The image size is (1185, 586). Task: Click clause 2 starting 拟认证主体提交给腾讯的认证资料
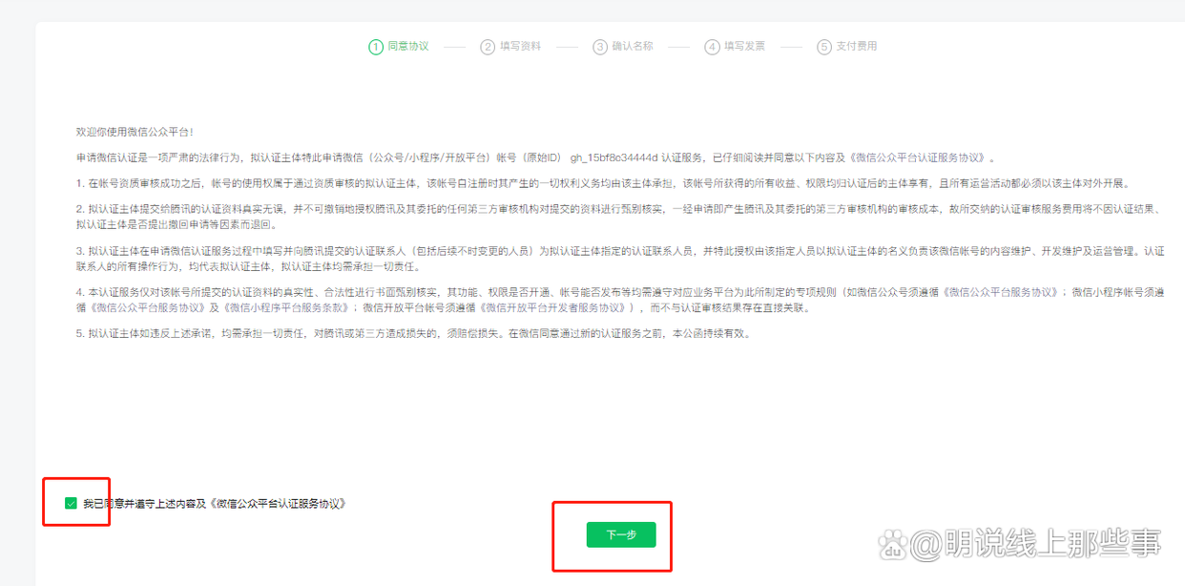[x=619, y=217]
